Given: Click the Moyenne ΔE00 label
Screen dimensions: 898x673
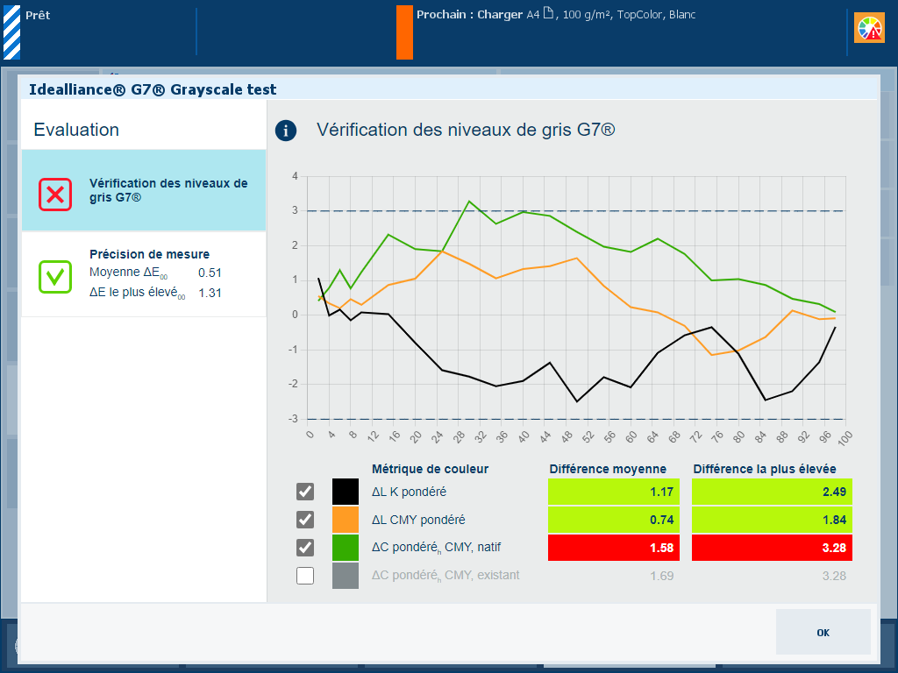Looking at the screenshot, I should pyautogui.click(x=128, y=273).
